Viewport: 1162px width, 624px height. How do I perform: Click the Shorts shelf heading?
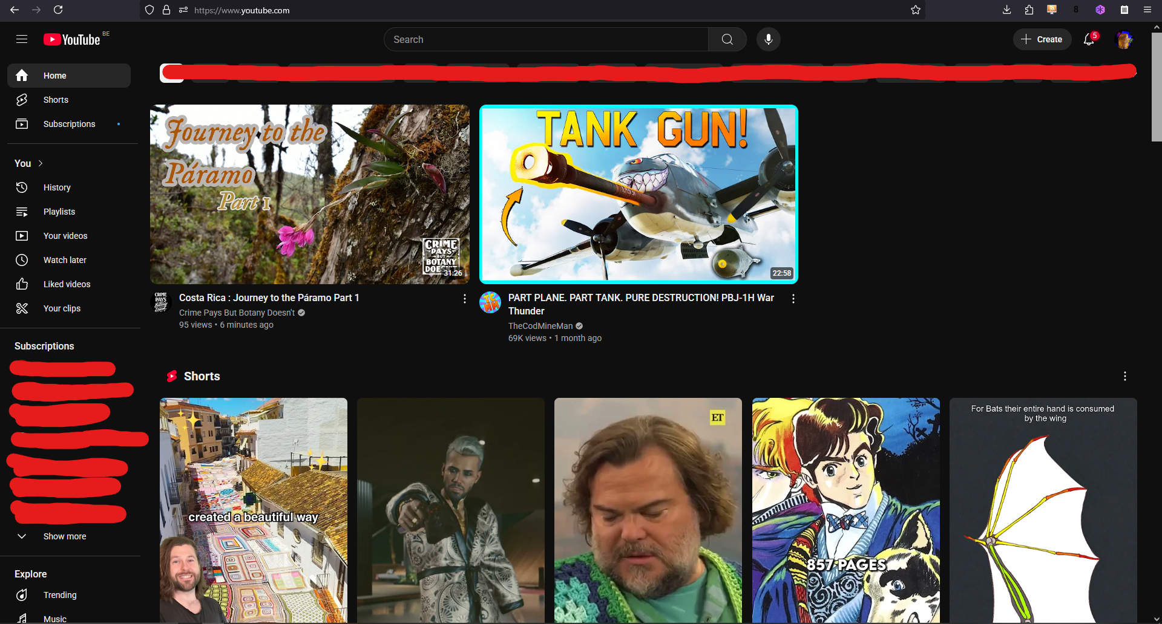tap(202, 376)
